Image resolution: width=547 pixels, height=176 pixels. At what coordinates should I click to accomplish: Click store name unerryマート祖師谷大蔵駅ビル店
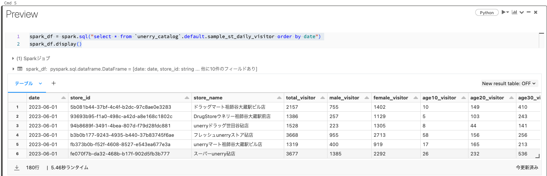[228, 144]
